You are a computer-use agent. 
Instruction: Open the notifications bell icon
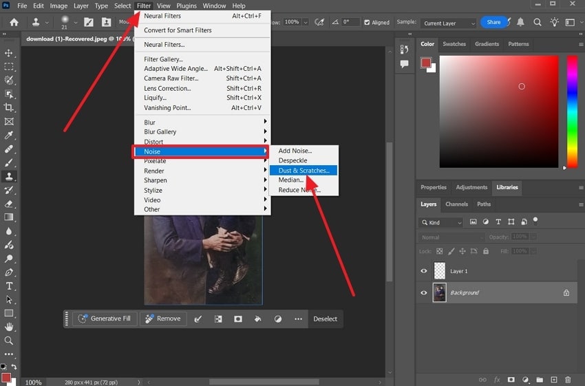click(x=520, y=23)
